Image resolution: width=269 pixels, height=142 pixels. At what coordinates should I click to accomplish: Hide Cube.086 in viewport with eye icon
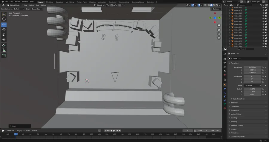coord(263,16)
